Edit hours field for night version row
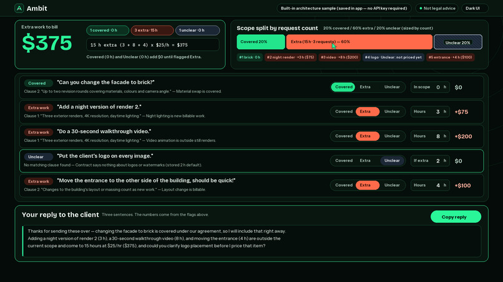 click(430, 111)
